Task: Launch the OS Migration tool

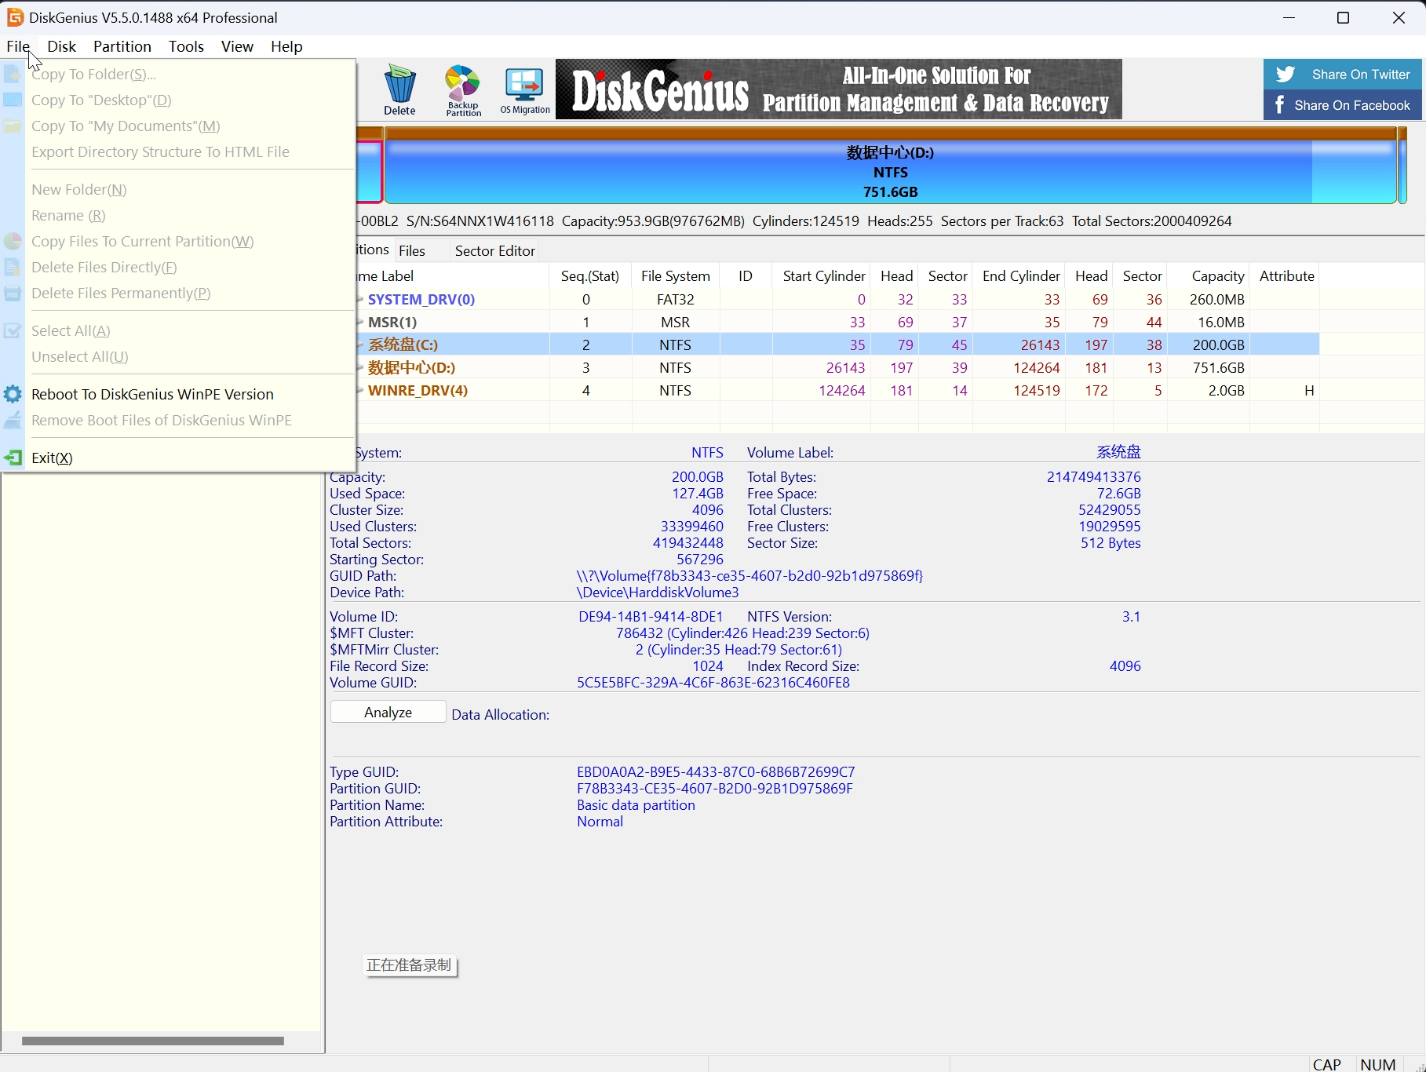Action: [x=524, y=89]
